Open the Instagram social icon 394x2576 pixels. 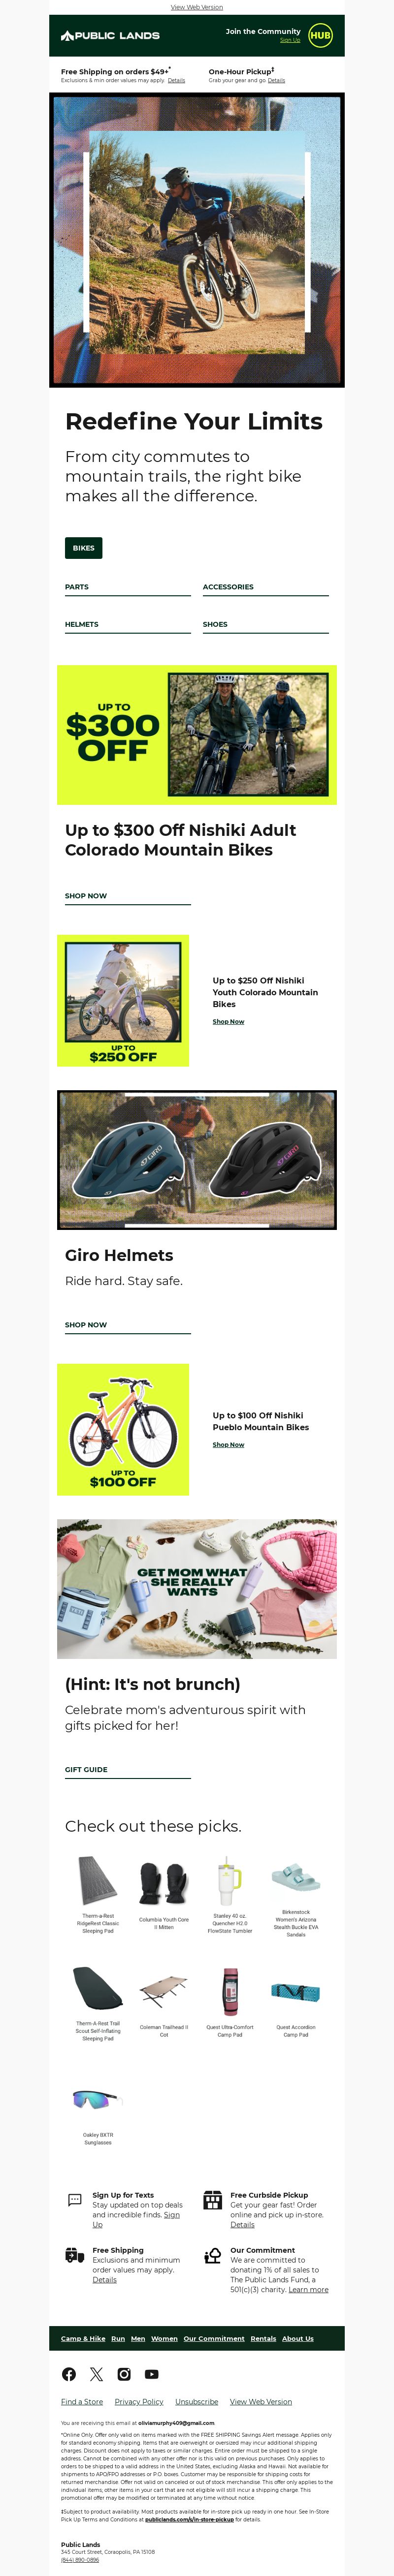[x=124, y=2374]
